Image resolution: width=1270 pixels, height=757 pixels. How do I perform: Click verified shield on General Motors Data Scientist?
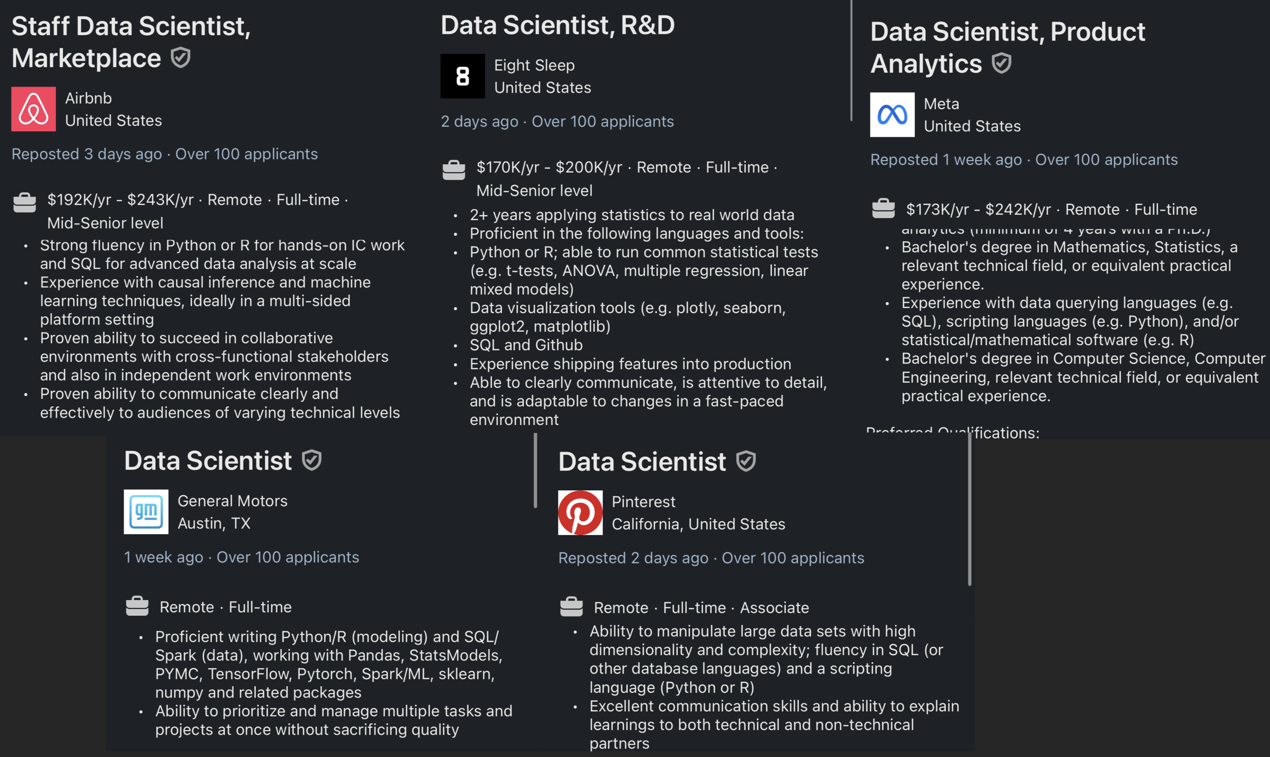(x=311, y=460)
